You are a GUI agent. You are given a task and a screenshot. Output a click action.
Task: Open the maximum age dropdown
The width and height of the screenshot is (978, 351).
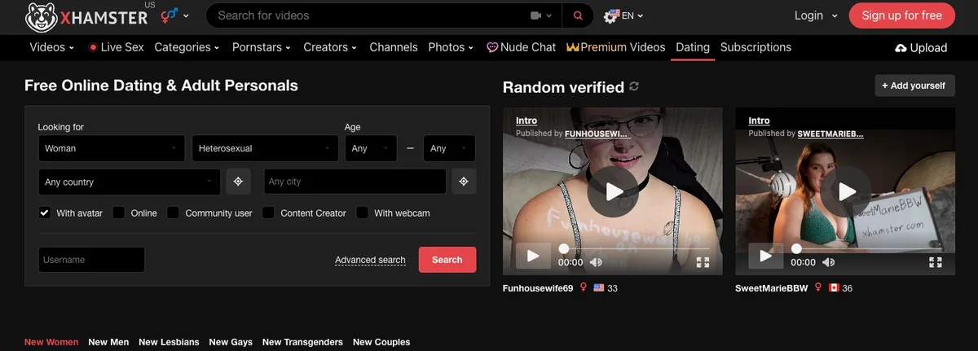tap(449, 149)
